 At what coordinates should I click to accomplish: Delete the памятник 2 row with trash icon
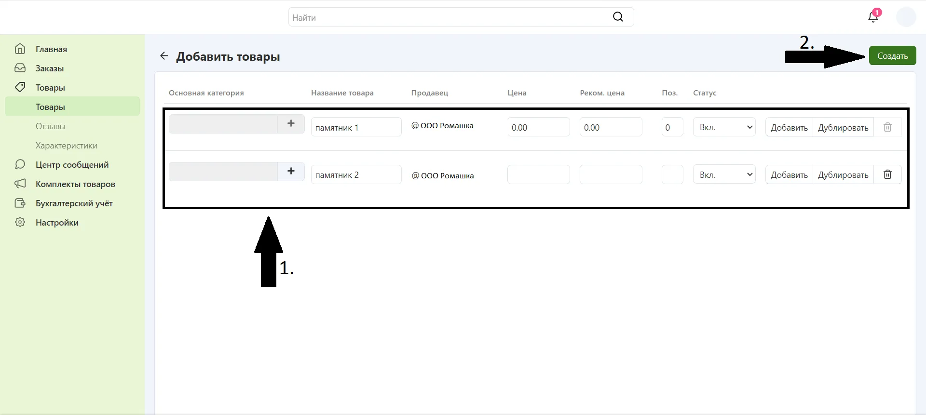tap(887, 174)
